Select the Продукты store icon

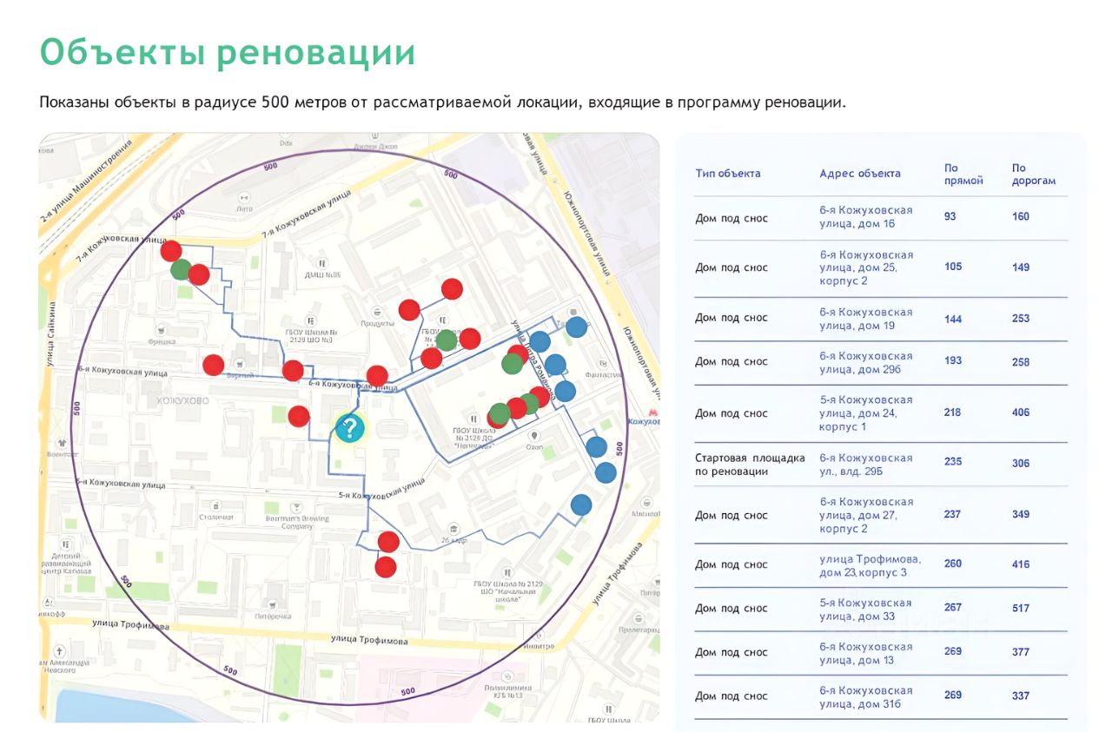pyautogui.click(x=377, y=312)
